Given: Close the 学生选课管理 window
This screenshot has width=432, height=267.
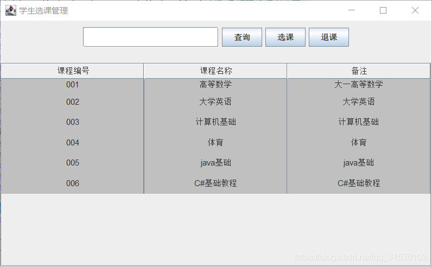Looking at the screenshot, I should tap(415, 10).
